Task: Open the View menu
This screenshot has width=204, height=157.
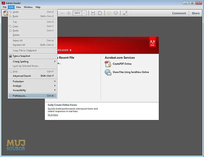Action: (x=19, y=7)
